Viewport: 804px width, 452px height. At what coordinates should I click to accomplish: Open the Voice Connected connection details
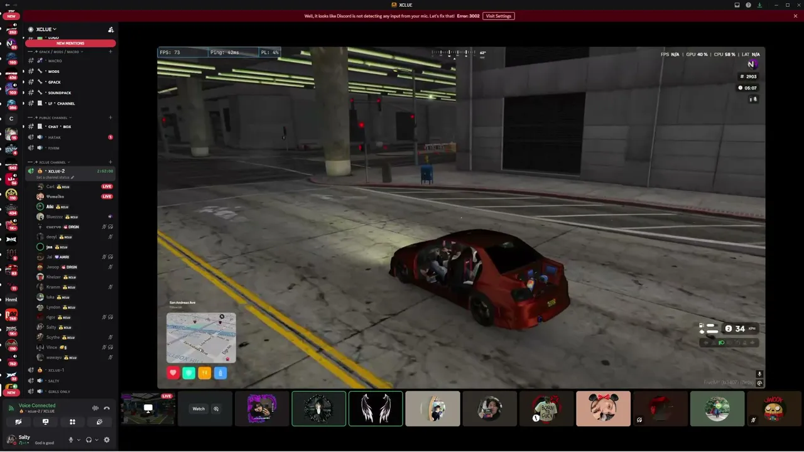pos(37,406)
